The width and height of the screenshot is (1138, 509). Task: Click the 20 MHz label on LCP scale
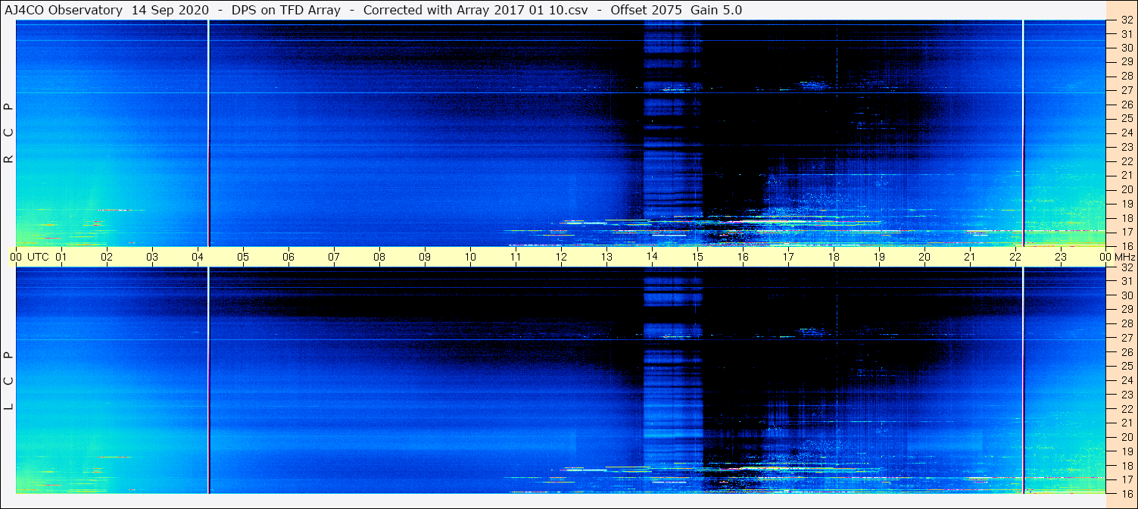pos(1126,437)
